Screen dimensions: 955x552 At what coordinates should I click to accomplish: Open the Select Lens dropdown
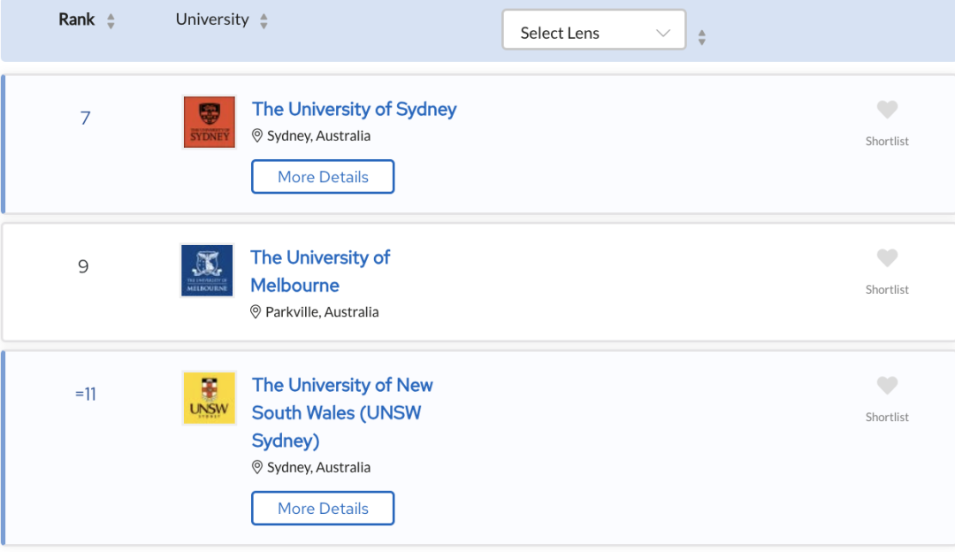(594, 30)
